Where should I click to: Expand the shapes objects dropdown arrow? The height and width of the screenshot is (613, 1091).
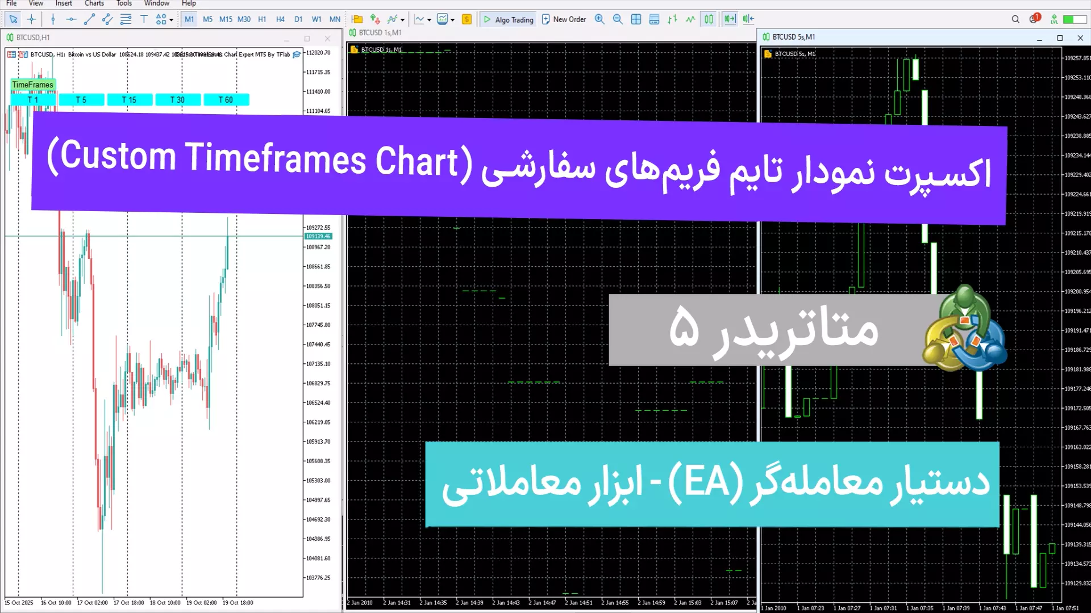(171, 20)
